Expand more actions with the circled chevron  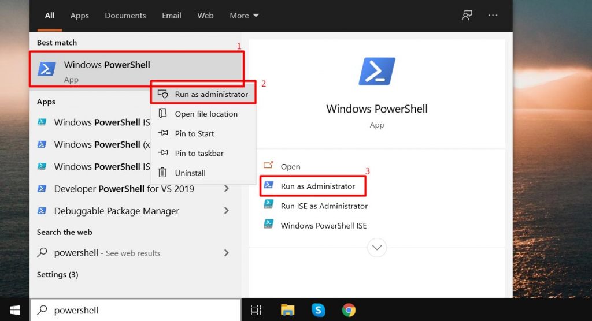(377, 247)
